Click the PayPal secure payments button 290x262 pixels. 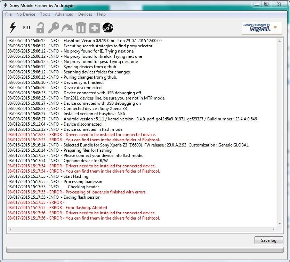262,28
